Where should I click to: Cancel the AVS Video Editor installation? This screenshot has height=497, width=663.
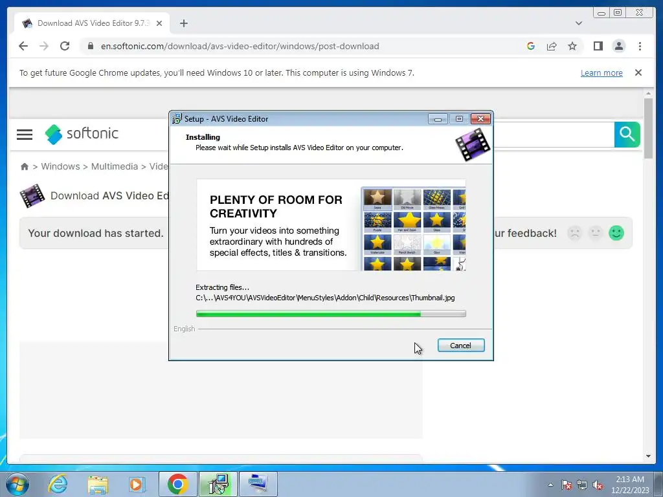coord(460,346)
